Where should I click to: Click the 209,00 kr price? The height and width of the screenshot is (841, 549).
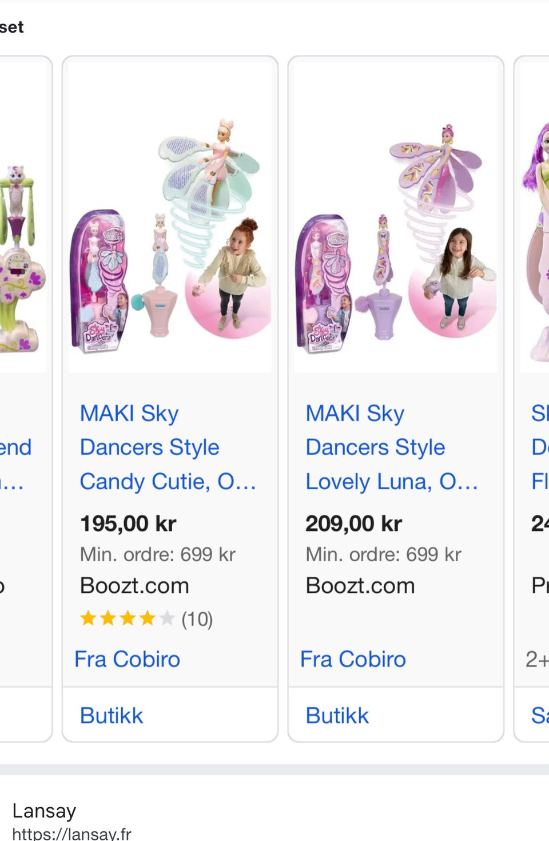click(353, 523)
